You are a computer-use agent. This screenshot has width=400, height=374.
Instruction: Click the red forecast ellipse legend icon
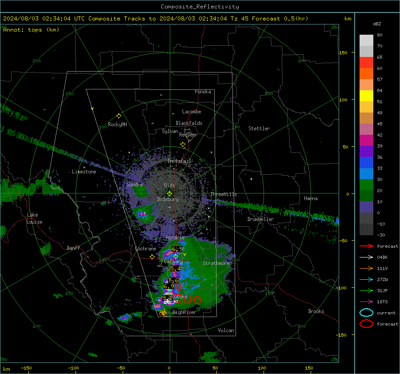click(x=366, y=324)
